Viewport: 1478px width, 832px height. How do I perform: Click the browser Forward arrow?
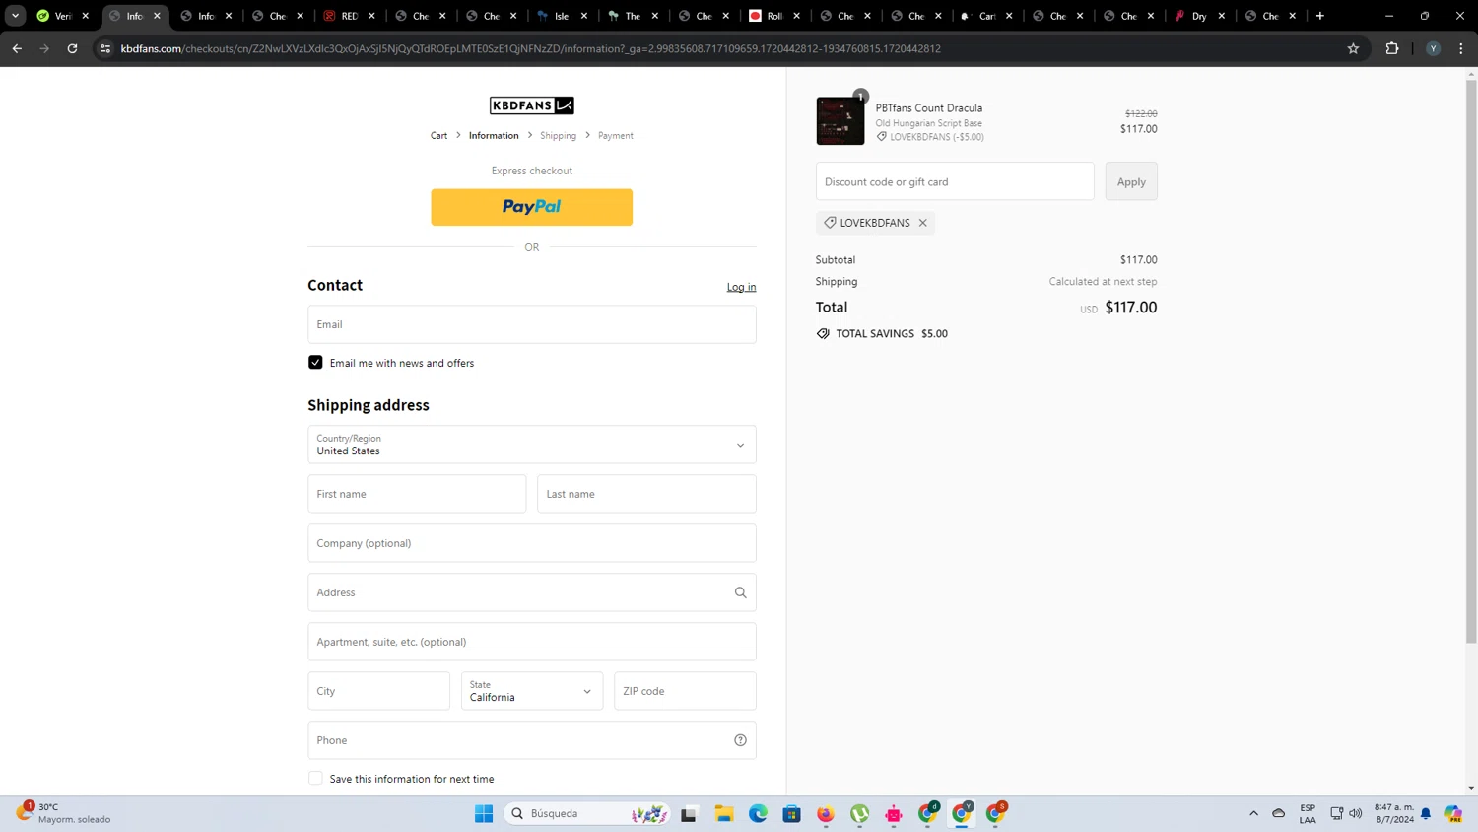(44, 48)
